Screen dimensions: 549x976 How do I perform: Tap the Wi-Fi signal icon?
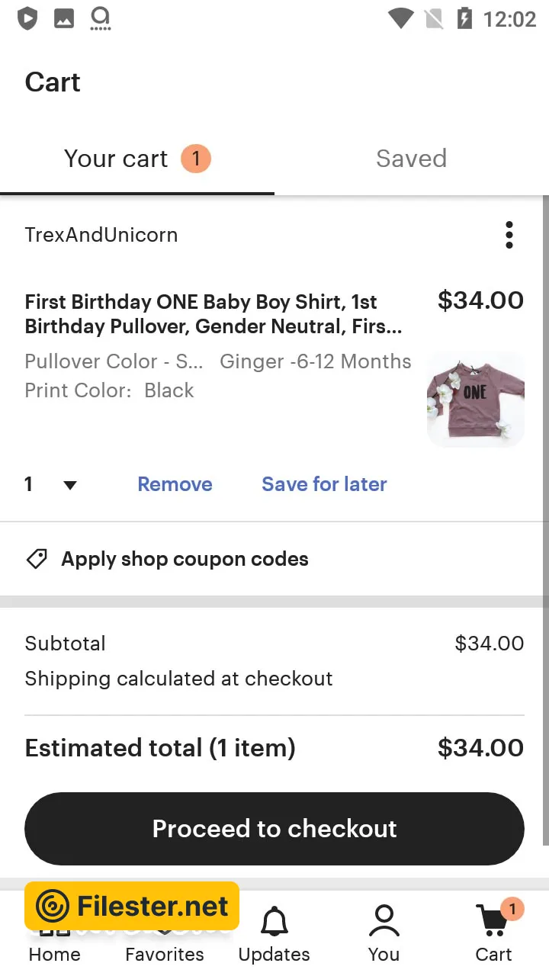click(x=400, y=18)
